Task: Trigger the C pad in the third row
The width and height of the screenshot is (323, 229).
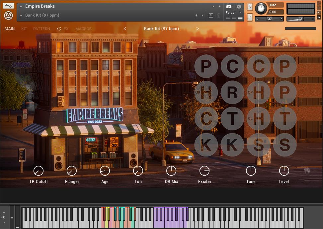Action: (206, 118)
